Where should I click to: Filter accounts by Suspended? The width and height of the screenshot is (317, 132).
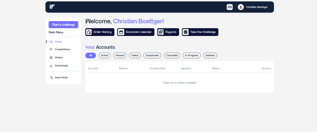click(152, 55)
